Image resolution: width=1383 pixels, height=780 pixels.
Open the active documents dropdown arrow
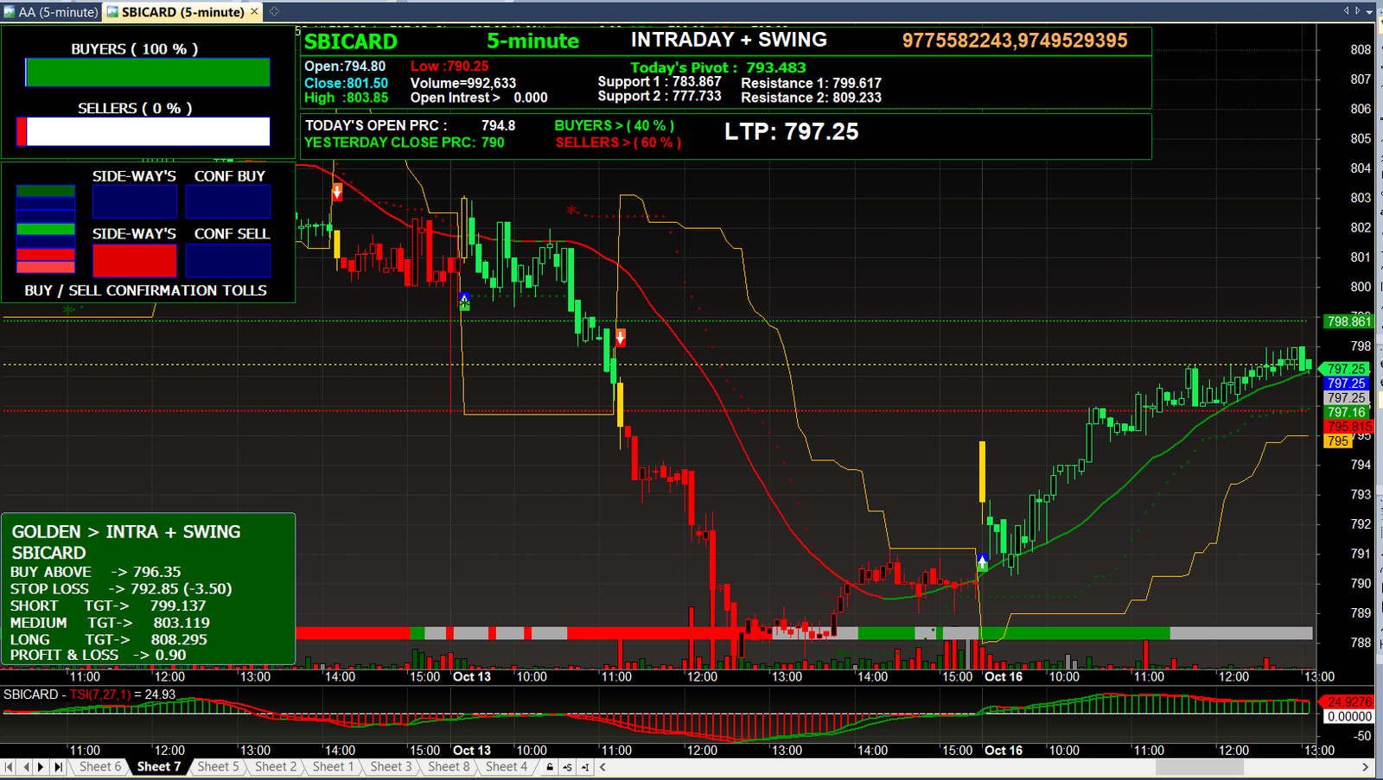coord(1370,10)
